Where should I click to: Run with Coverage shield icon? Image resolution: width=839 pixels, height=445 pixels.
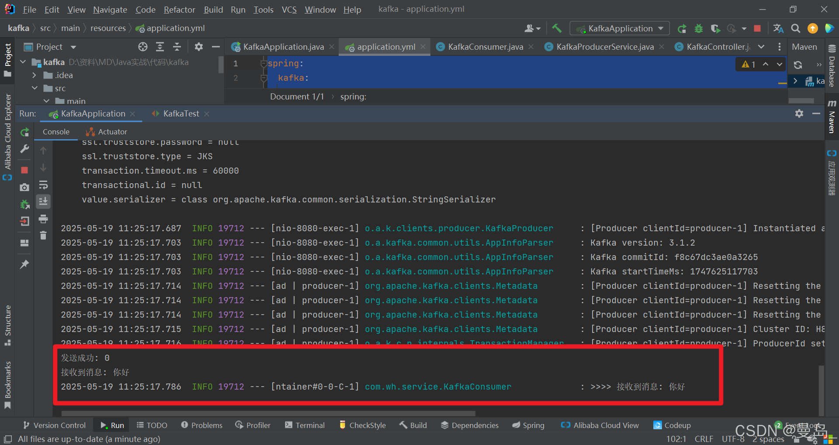(x=715, y=29)
